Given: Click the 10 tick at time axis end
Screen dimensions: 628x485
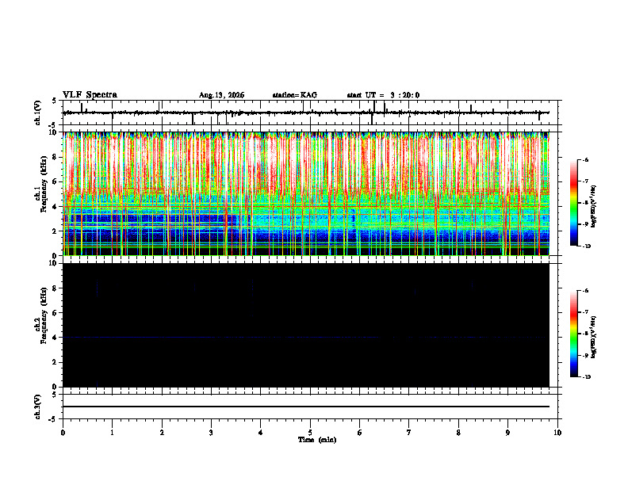Looking at the screenshot, I should (557, 433).
